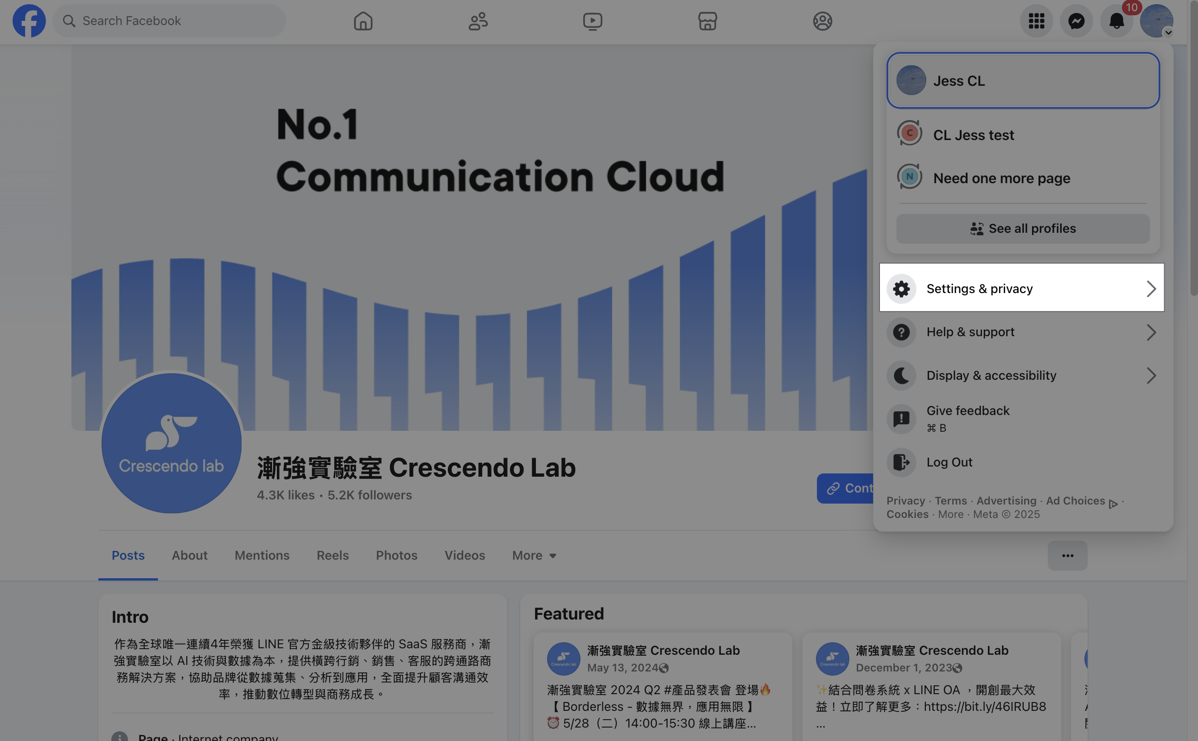The width and height of the screenshot is (1198, 741).
Task: Switch to the Videos tab
Action: point(465,555)
